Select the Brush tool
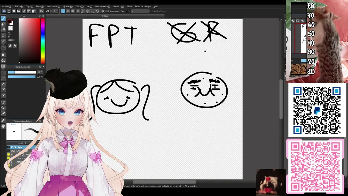Screen dimensions: 348x196 (x=3, y=19)
